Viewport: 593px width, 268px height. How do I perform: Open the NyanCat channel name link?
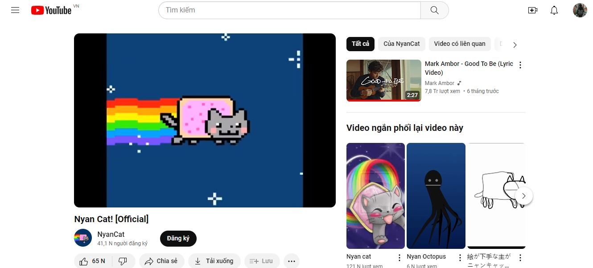[x=111, y=234]
